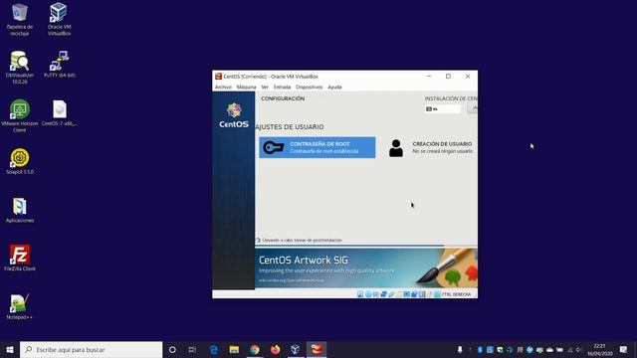
Task: Minimize the CentOS VirtualBox window
Action: 429,77
